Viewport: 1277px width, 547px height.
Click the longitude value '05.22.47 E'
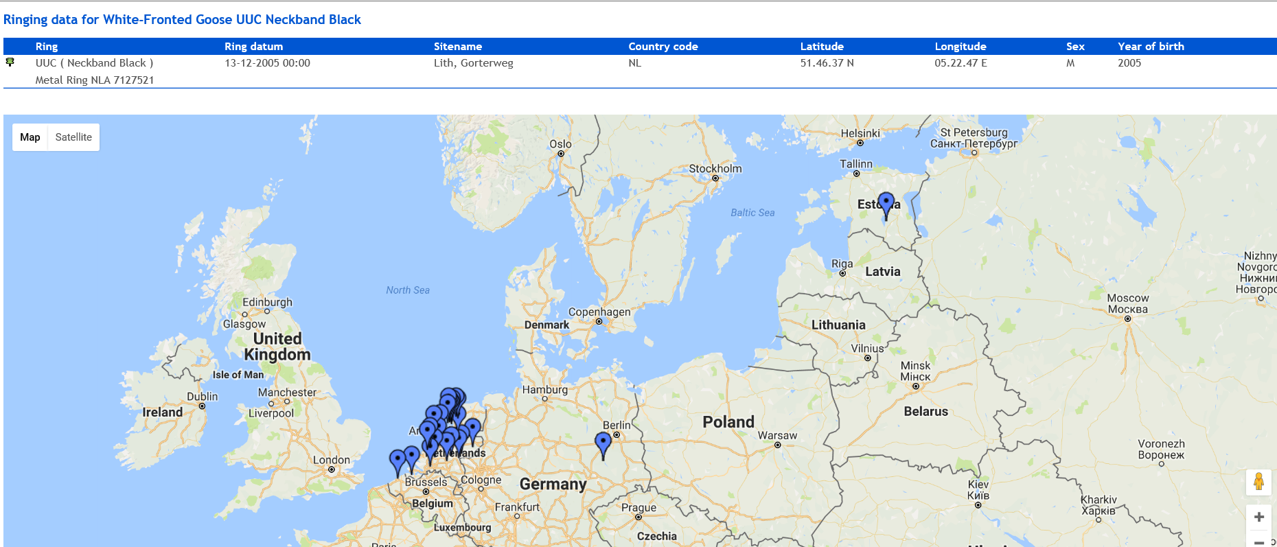click(961, 63)
